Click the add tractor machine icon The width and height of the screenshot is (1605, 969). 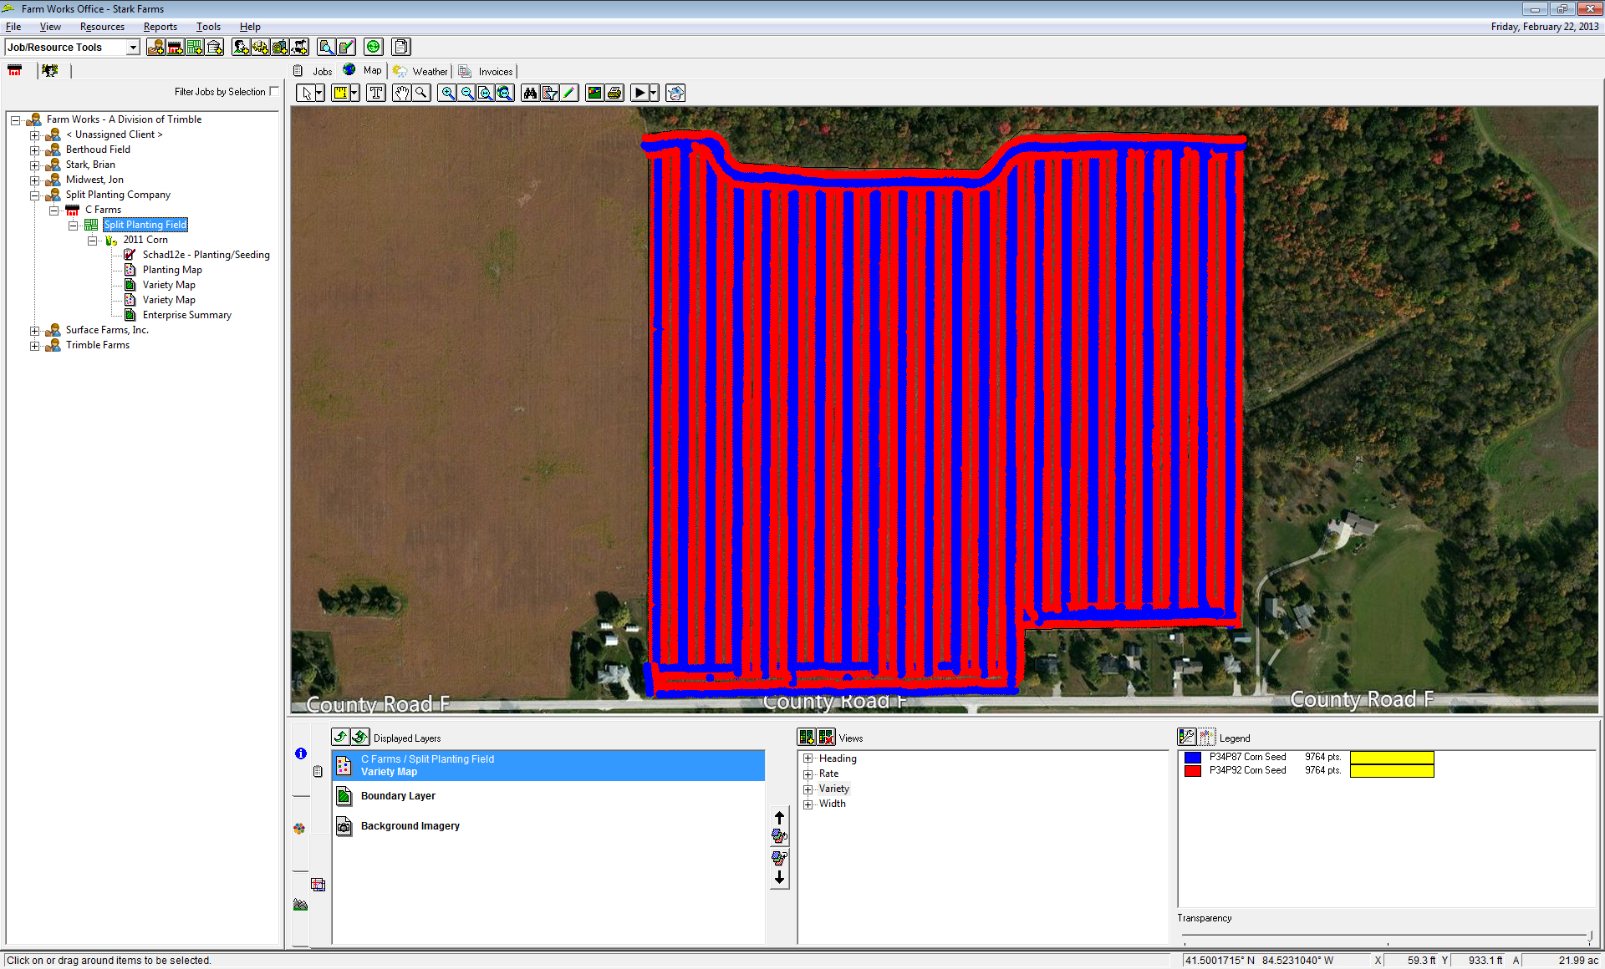[x=260, y=47]
